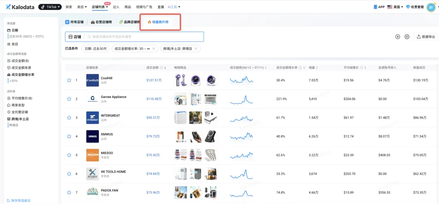View the MIESOO trend sparkline chart
This screenshot has height=204, width=439.
pos(241,155)
